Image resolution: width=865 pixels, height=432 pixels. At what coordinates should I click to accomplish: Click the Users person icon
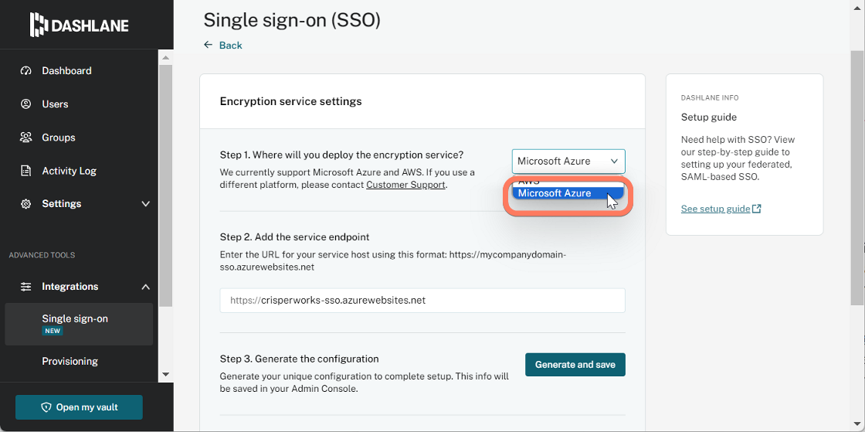coord(26,104)
